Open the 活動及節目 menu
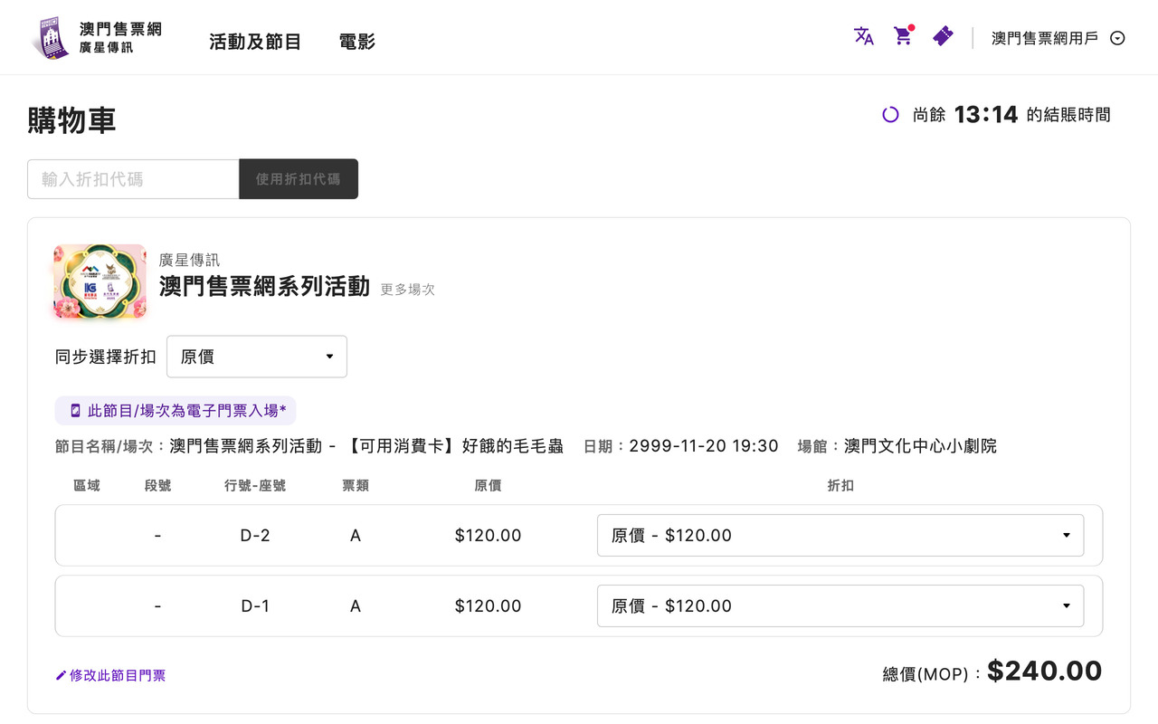 (x=255, y=42)
